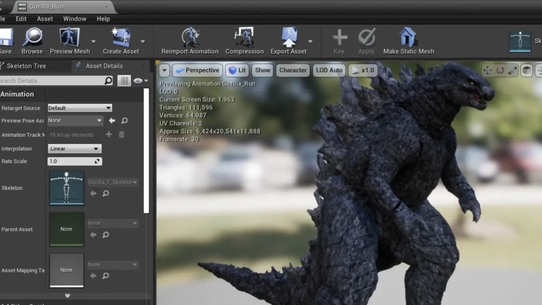Open the Edit menu
The image size is (542, 305).
click(21, 19)
